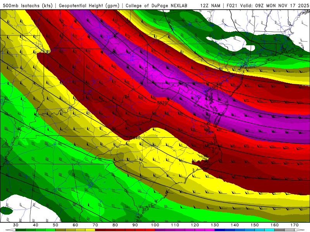Click the "Geopotential Height (gpm)" header text

(x=89, y=6)
